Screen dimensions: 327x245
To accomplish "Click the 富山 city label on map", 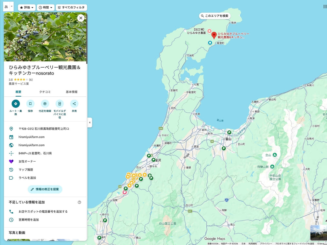I will [228, 139].
